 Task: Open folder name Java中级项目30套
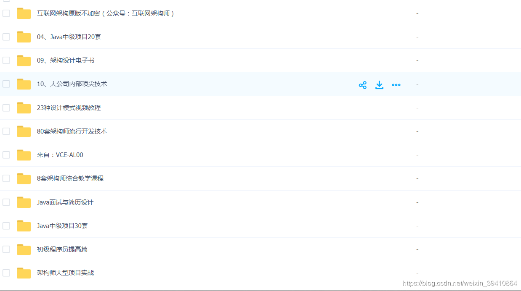62,226
